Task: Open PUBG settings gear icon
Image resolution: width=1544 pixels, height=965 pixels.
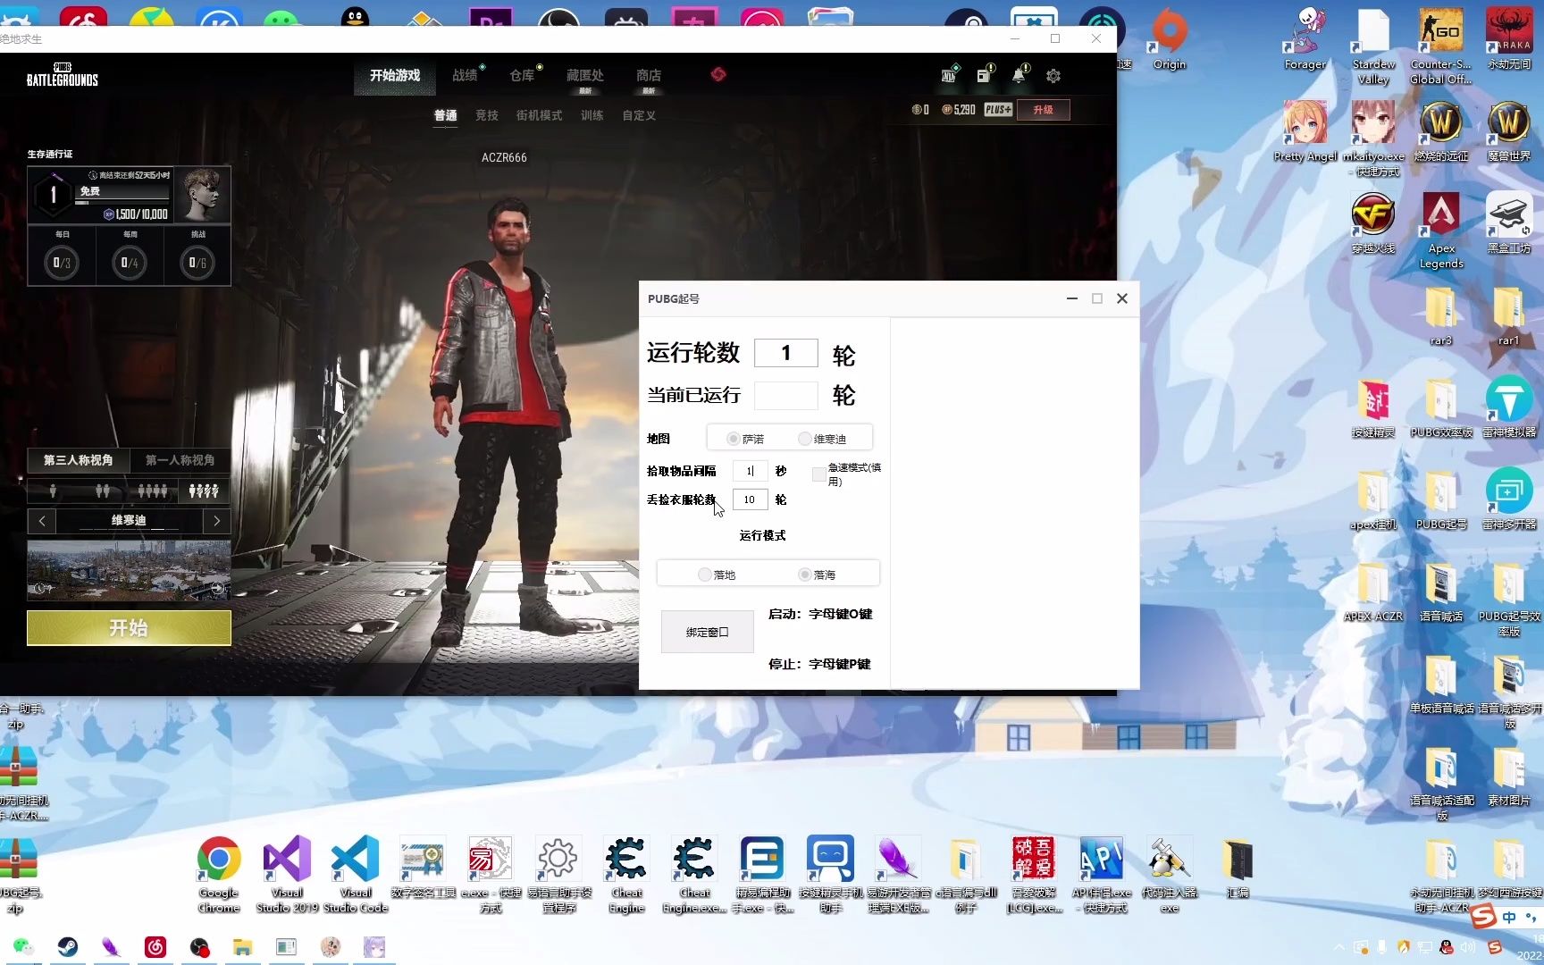Action: point(1053,76)
